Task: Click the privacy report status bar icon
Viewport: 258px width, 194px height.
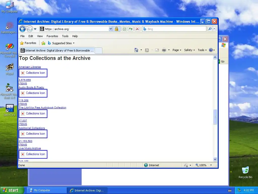Action: (186, 165)
